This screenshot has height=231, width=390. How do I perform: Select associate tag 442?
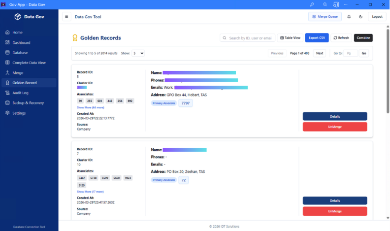coord(110,101)
